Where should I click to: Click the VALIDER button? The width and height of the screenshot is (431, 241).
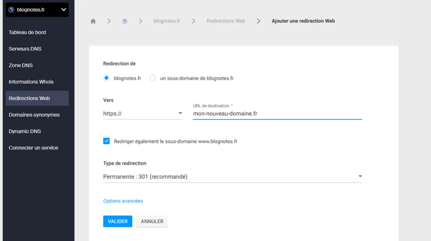117,221
